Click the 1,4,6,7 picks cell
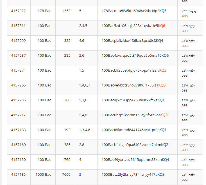Screen dimensions: 206x185 click(85, 85)
